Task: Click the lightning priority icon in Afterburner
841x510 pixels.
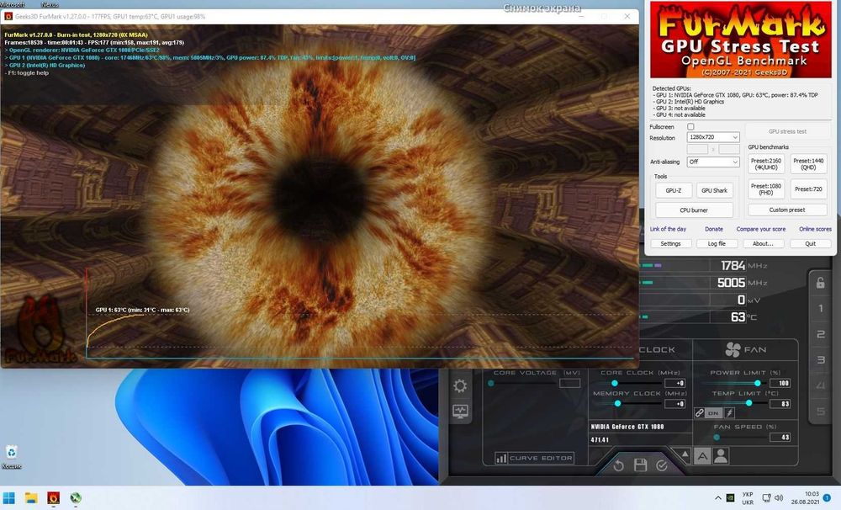Action: pos(729,413)
